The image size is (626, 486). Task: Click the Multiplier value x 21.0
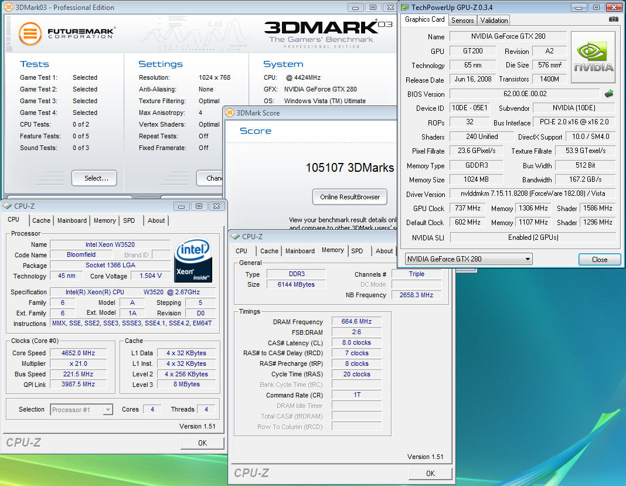pos(79,363)
